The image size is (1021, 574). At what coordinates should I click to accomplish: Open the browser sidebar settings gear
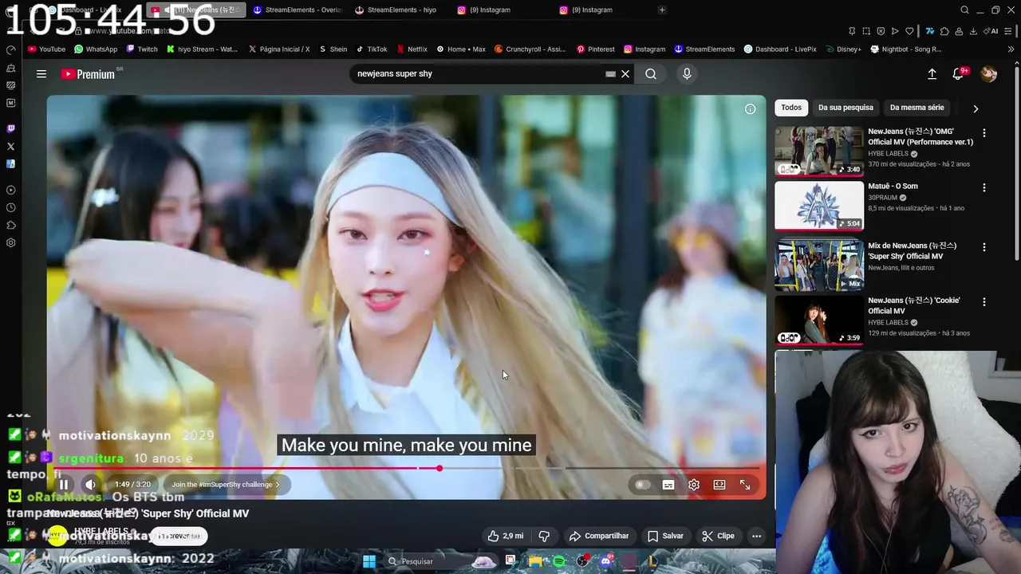point(10,242)
